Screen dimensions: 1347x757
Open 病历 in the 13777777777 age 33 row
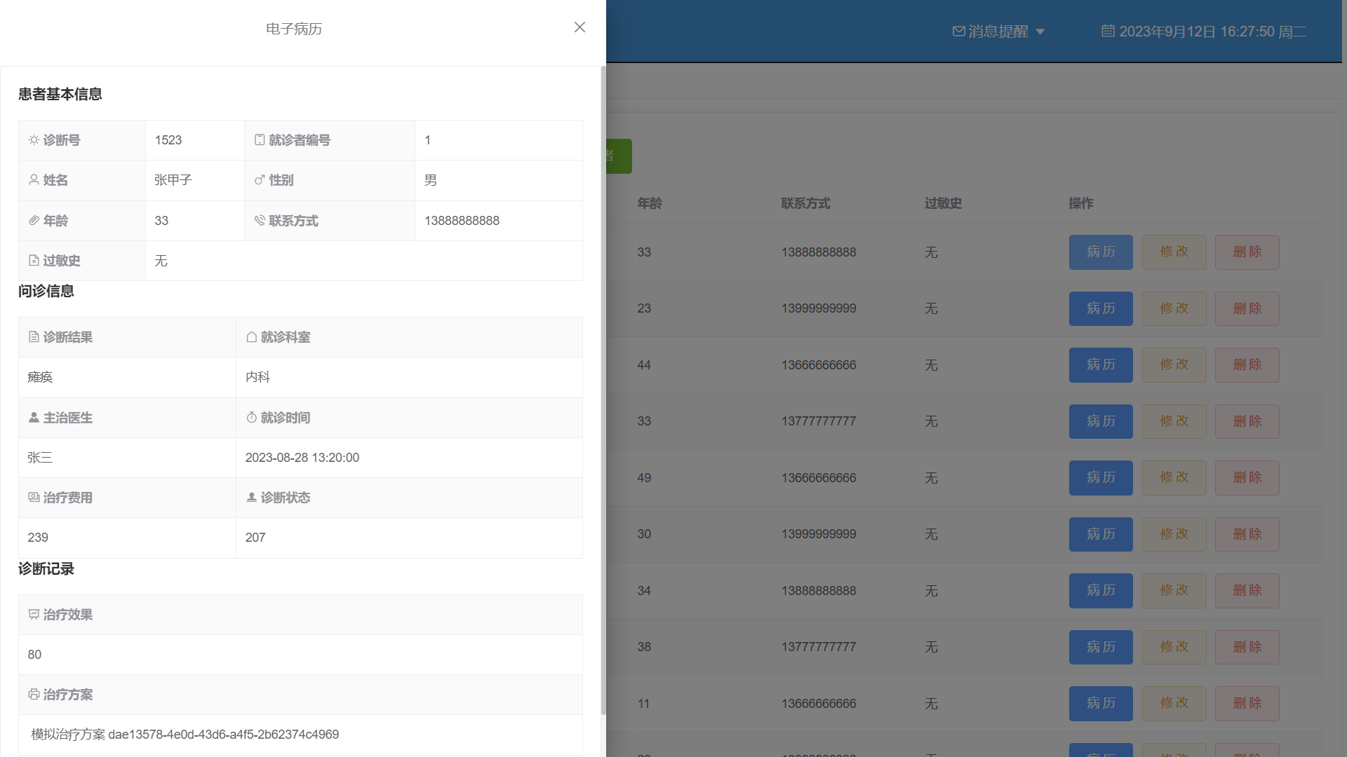coord(1101,421)
